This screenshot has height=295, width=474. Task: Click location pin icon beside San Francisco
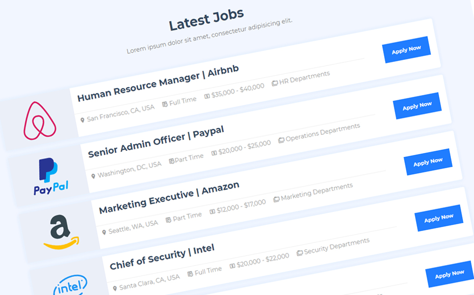point(82,120)
